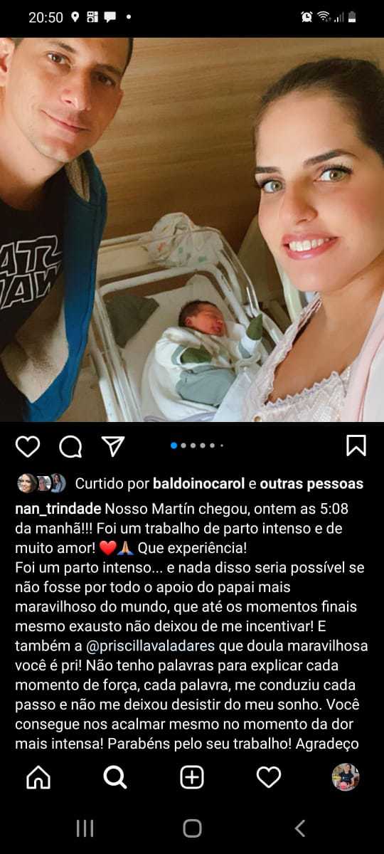
Task: Open activity notifications heart in bottom bar
Action: coord(269,778)
